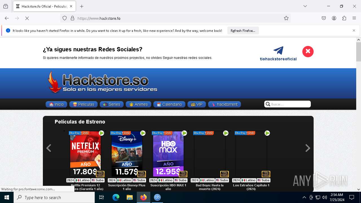Image resolution: width=361 pixels, height=203 pixels.
Task: Open the Windows Start menu
Action: pyautogui.click(x=7, y=197)
